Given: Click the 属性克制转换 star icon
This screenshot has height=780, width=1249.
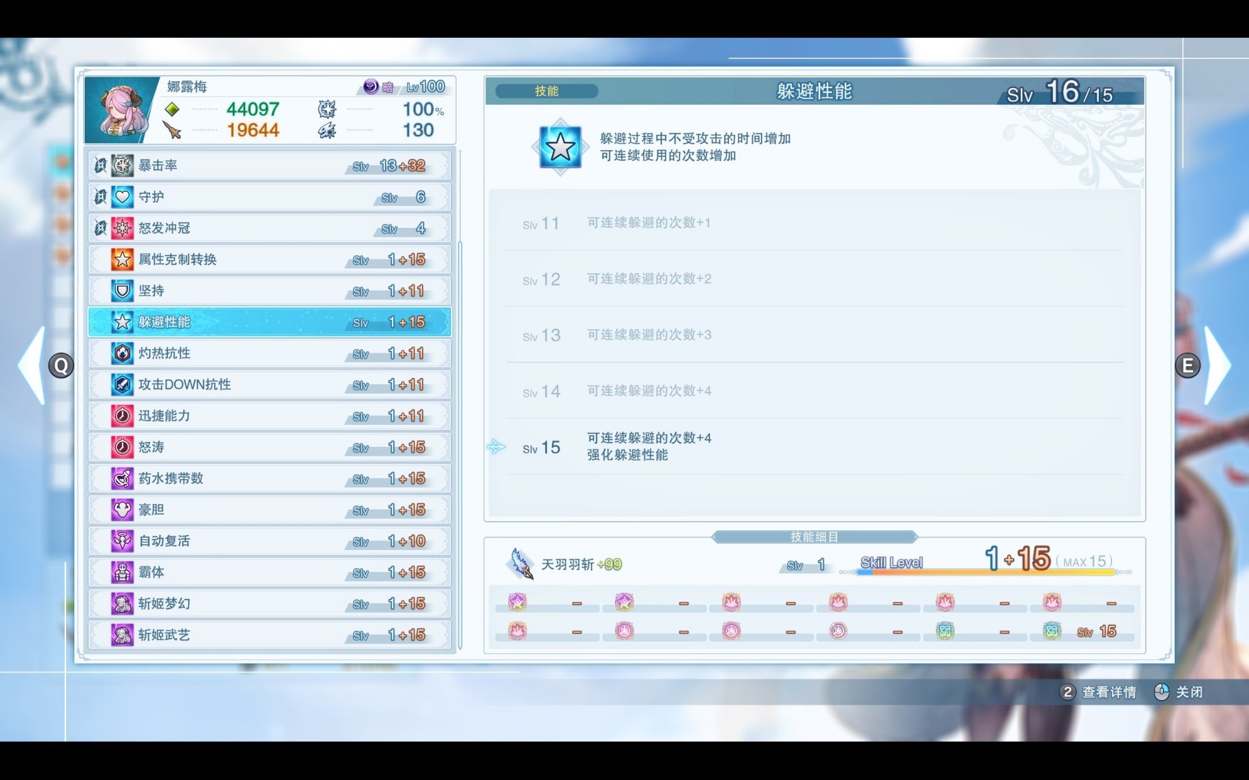Looking at the screenshot, I should pos(121,260).
